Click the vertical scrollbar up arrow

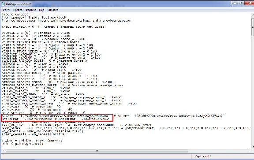[x=253, y=15]
